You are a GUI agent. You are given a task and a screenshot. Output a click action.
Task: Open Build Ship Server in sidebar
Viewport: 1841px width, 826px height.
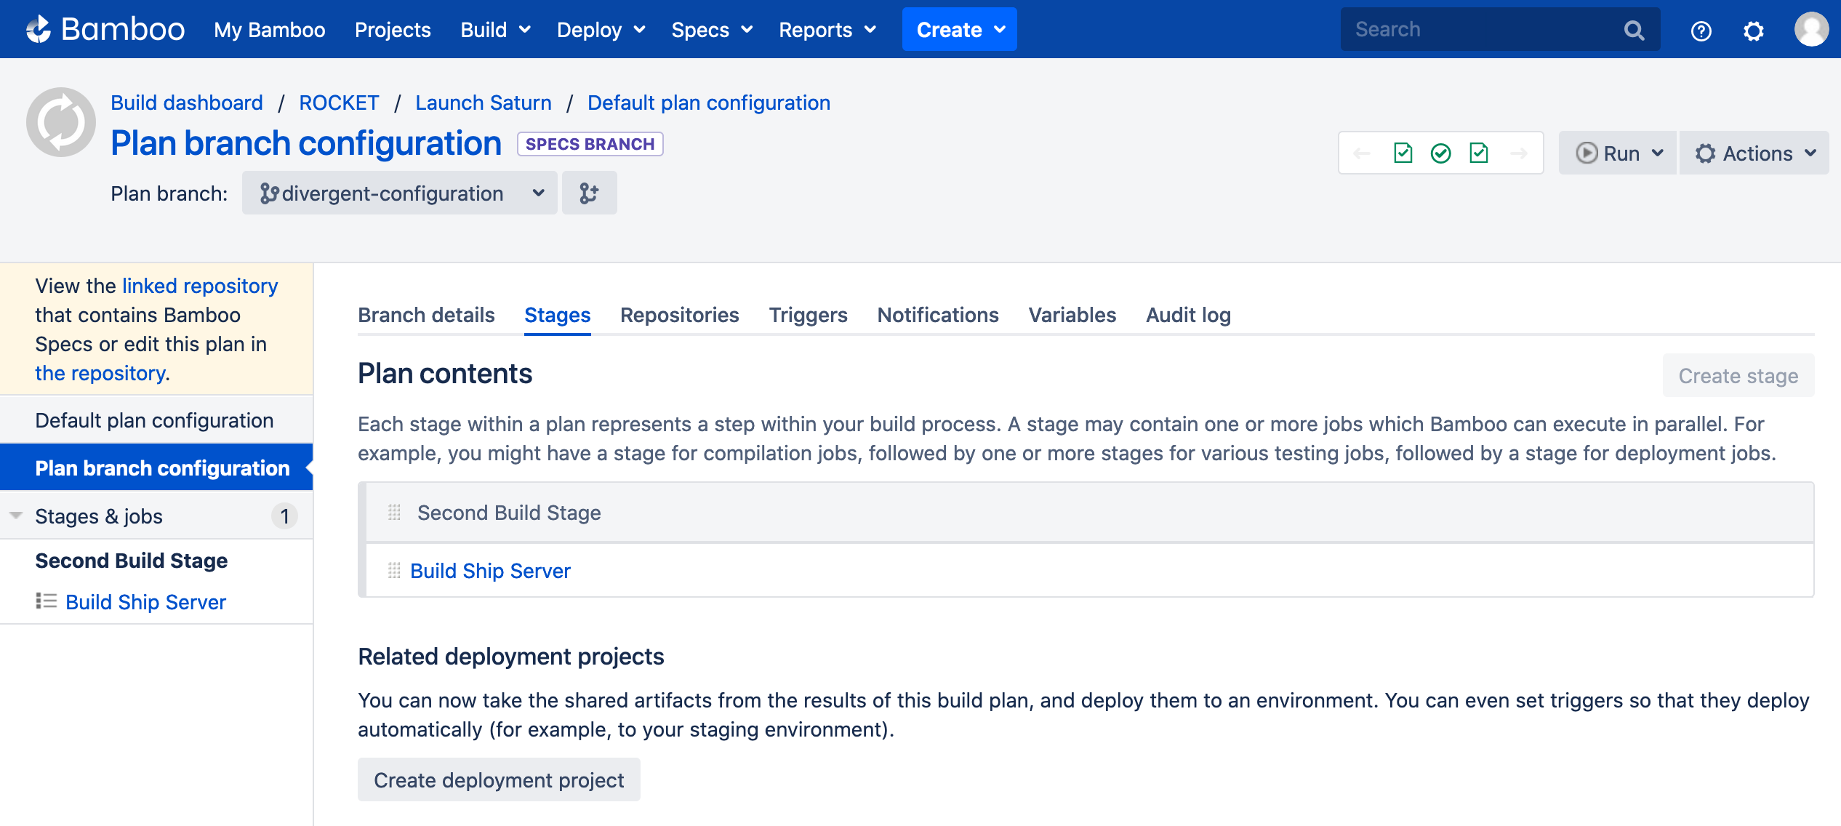tap(145, 602)
